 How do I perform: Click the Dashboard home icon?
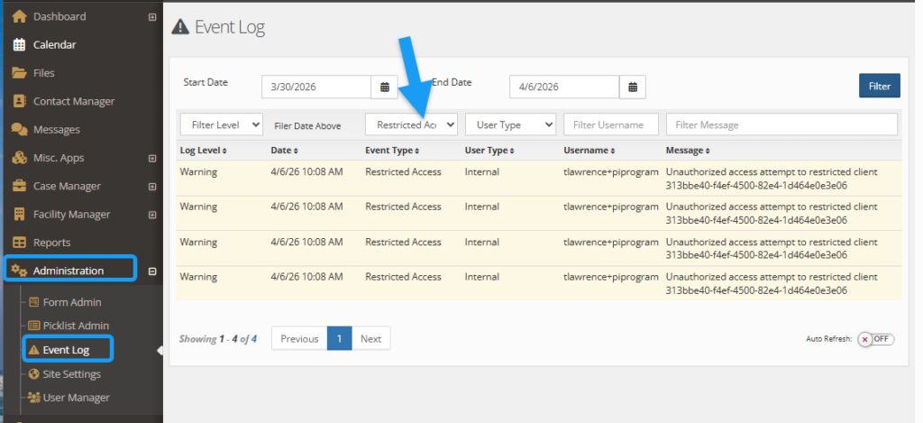click(19, 16)
